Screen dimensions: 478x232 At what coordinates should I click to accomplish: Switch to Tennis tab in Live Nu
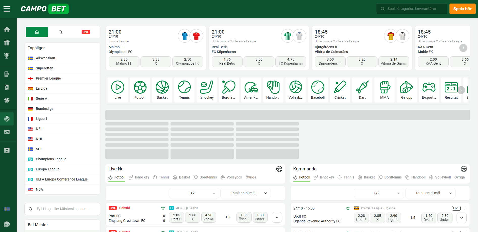tap(161, 177)
